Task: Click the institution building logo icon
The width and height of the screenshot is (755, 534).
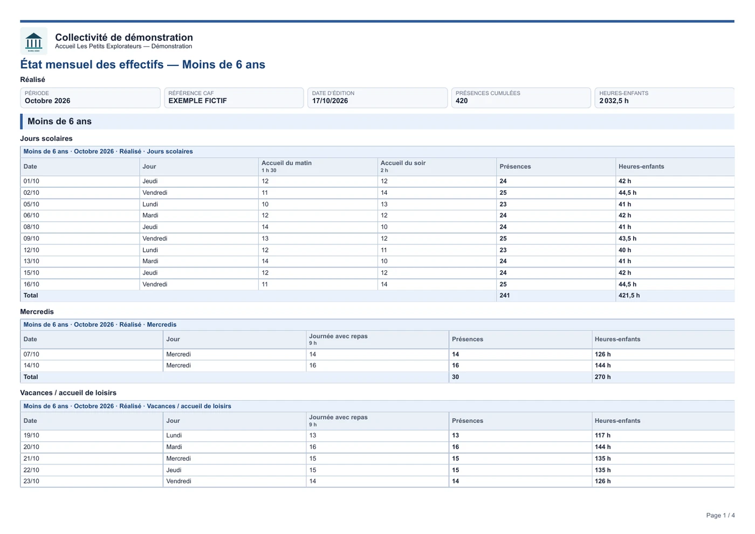Action: tap(33, 41)
